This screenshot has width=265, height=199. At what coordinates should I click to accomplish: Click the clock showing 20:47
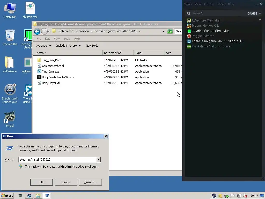click(x=254, y=196)
